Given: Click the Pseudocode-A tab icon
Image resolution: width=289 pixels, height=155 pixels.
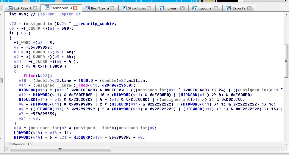Looking at the screenshot, I should (47, 8).
